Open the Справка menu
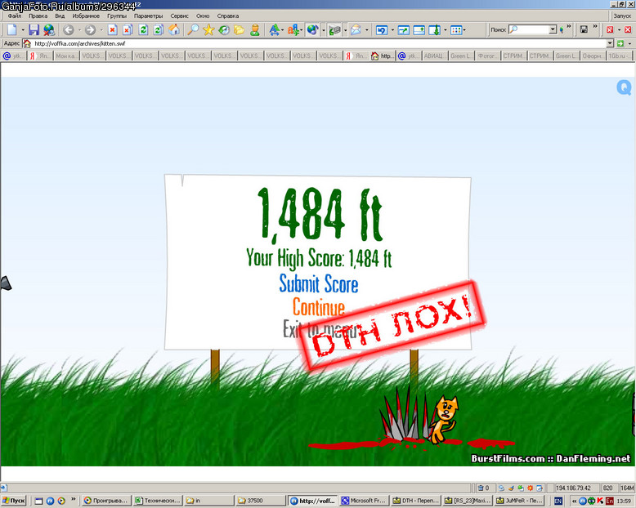The width and height of the screenshot is (636, 508). click(x=228, y=16)
